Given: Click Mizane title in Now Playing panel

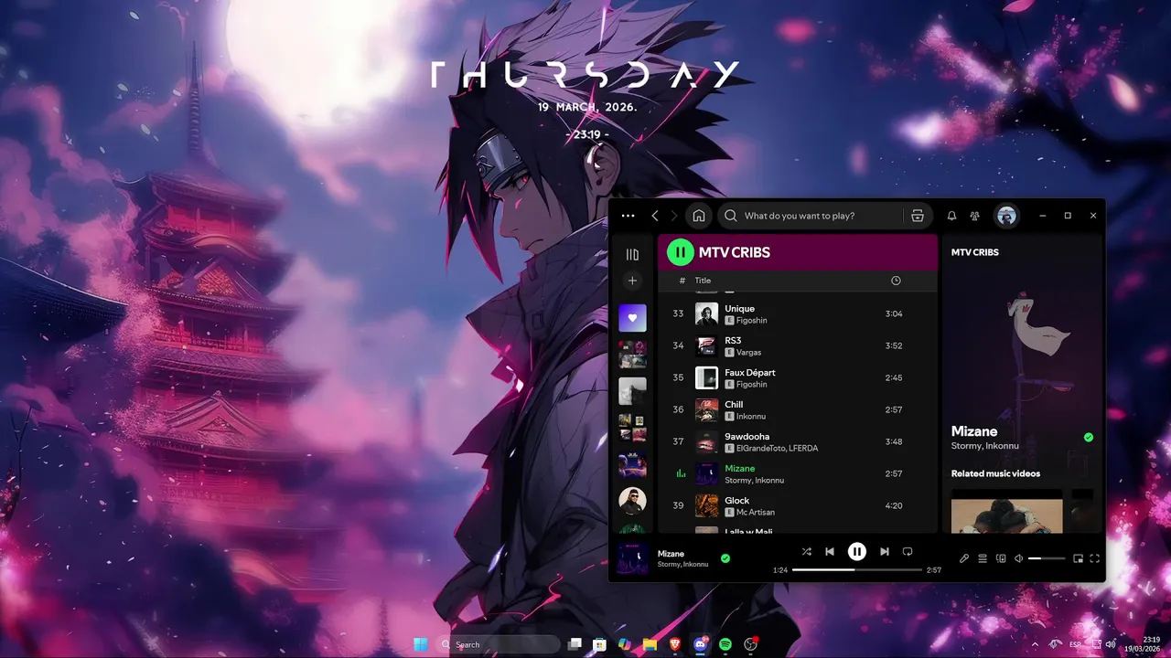Looking at the screenshot, I should point(974,431).
